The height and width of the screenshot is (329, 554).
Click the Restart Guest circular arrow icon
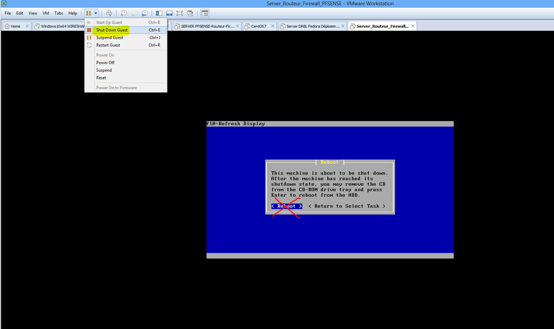(x=89, y=45)
